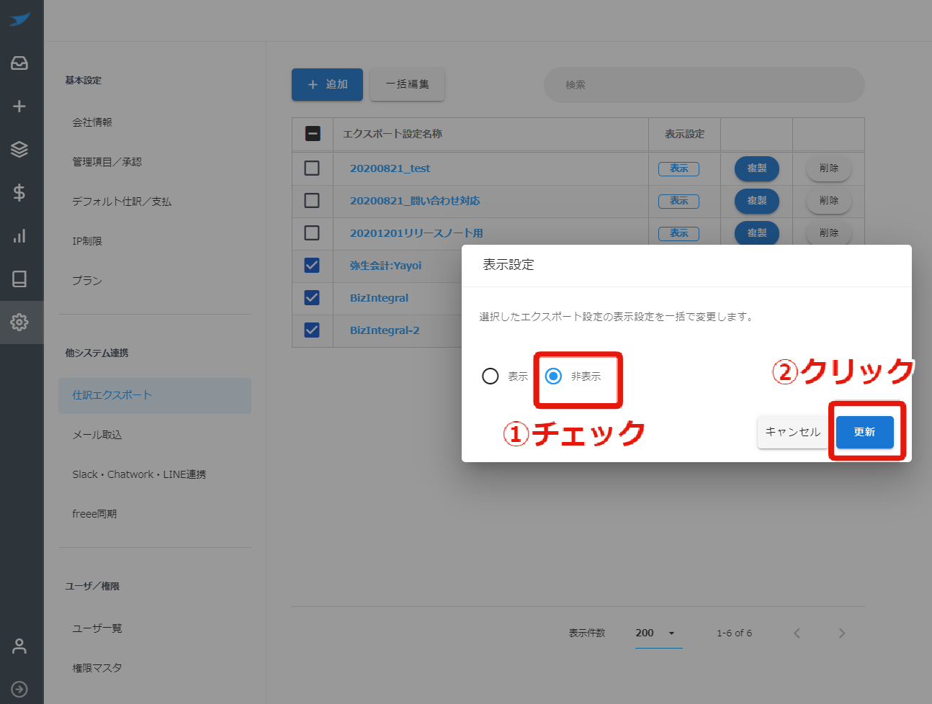Screen dimensions: 932x704
Task: Open IP制限 menu item
Action: pos(87,241)
